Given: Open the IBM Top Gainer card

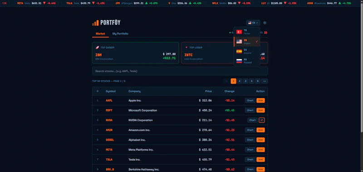Looking at the screenshot, I should [x=135, y=53].
